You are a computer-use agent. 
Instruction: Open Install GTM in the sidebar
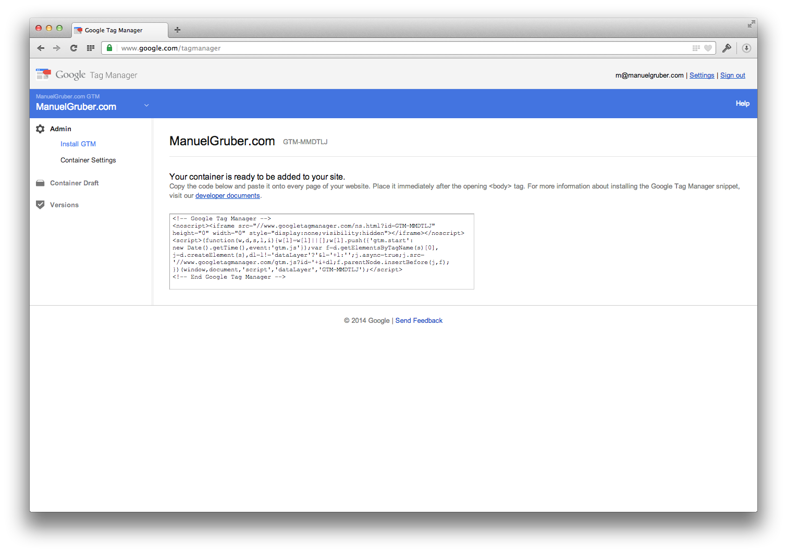[x=78, y=144]
